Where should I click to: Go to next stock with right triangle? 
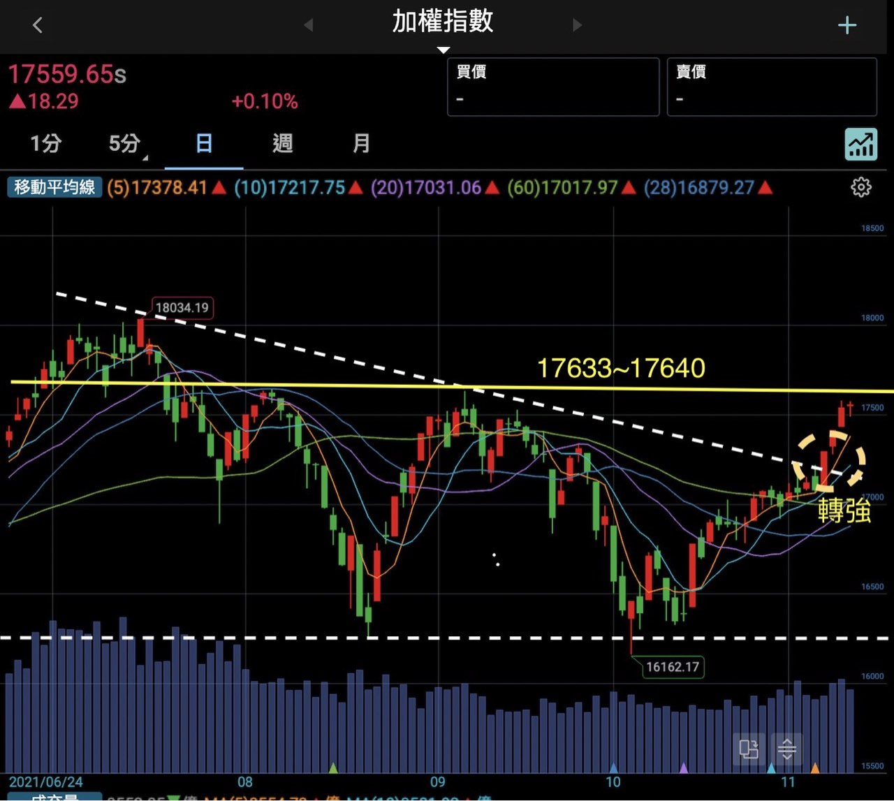tap(577, 25)
